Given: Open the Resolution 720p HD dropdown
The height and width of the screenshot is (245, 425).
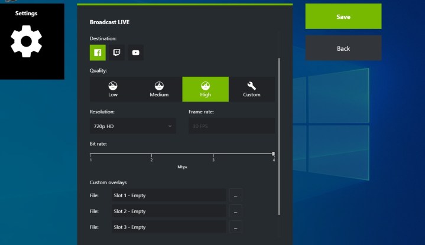Looking at the screenshot, I should tap(132, 126).
